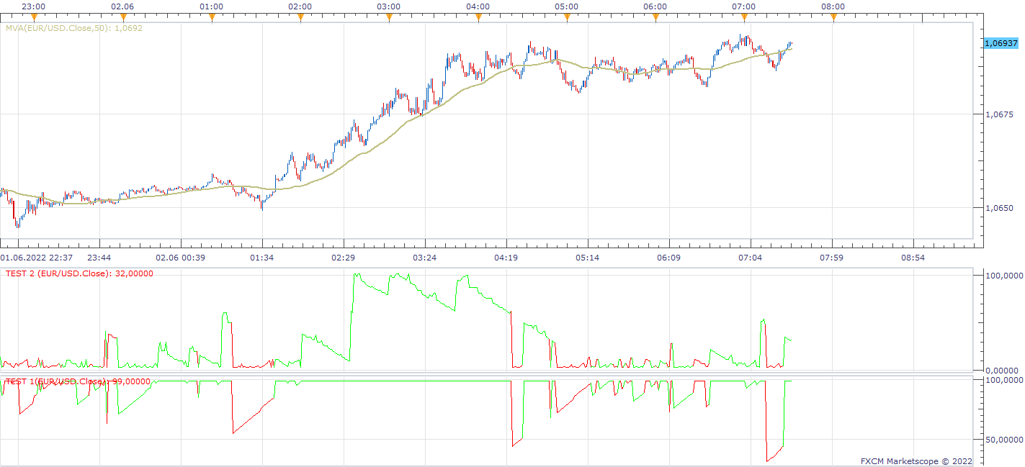Select the orange marker under 02:00
The width and height of the screenshot is (1025, 467).
point(300,17)
